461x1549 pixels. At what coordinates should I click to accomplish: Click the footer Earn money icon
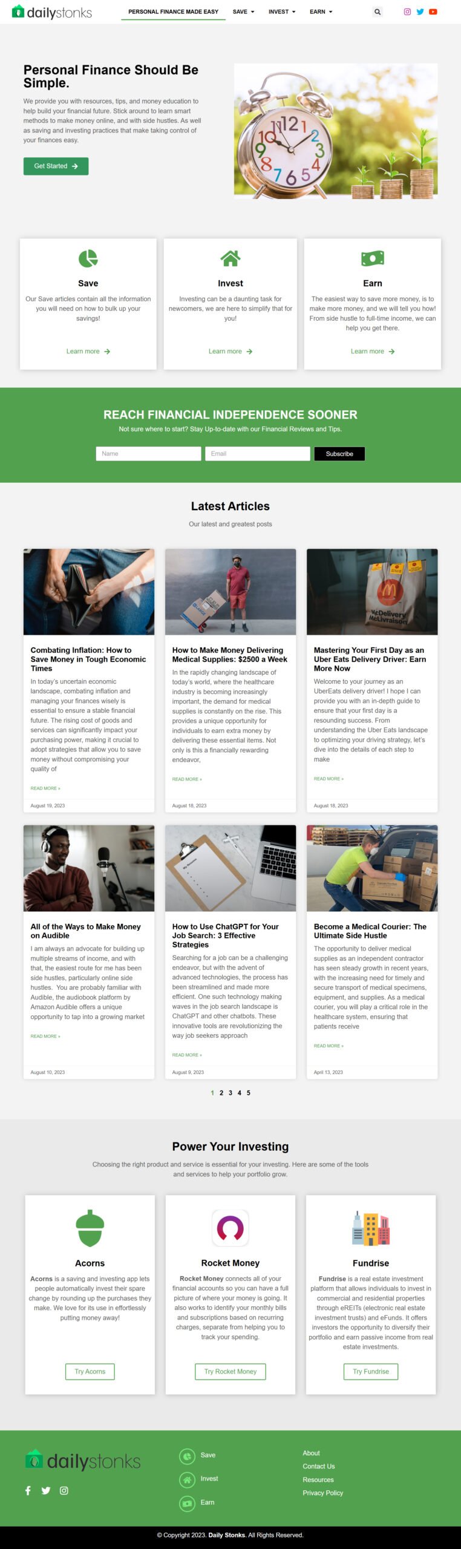pos(187,1502)
